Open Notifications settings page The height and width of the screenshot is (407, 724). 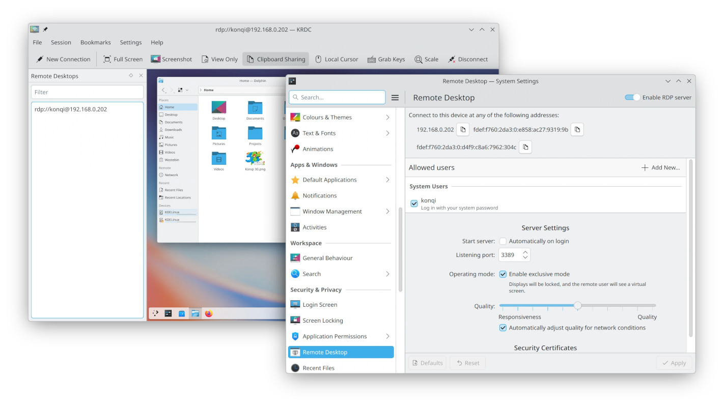[341, 195]
